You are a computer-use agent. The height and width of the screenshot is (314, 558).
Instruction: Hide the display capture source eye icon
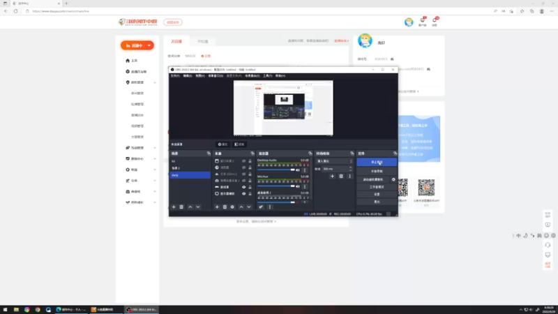(x=243, y=194)
